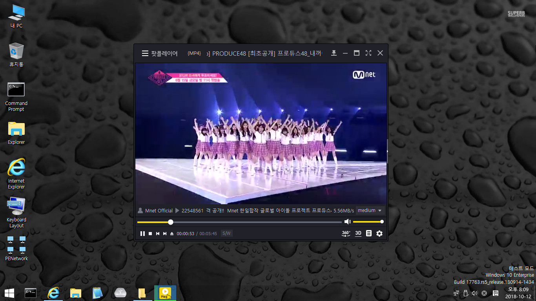
Task: Open the playlist panel
Action: tap(369, 233)
